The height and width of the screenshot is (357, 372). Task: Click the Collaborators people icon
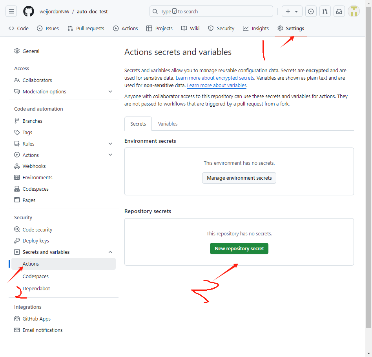pos(17,80)
